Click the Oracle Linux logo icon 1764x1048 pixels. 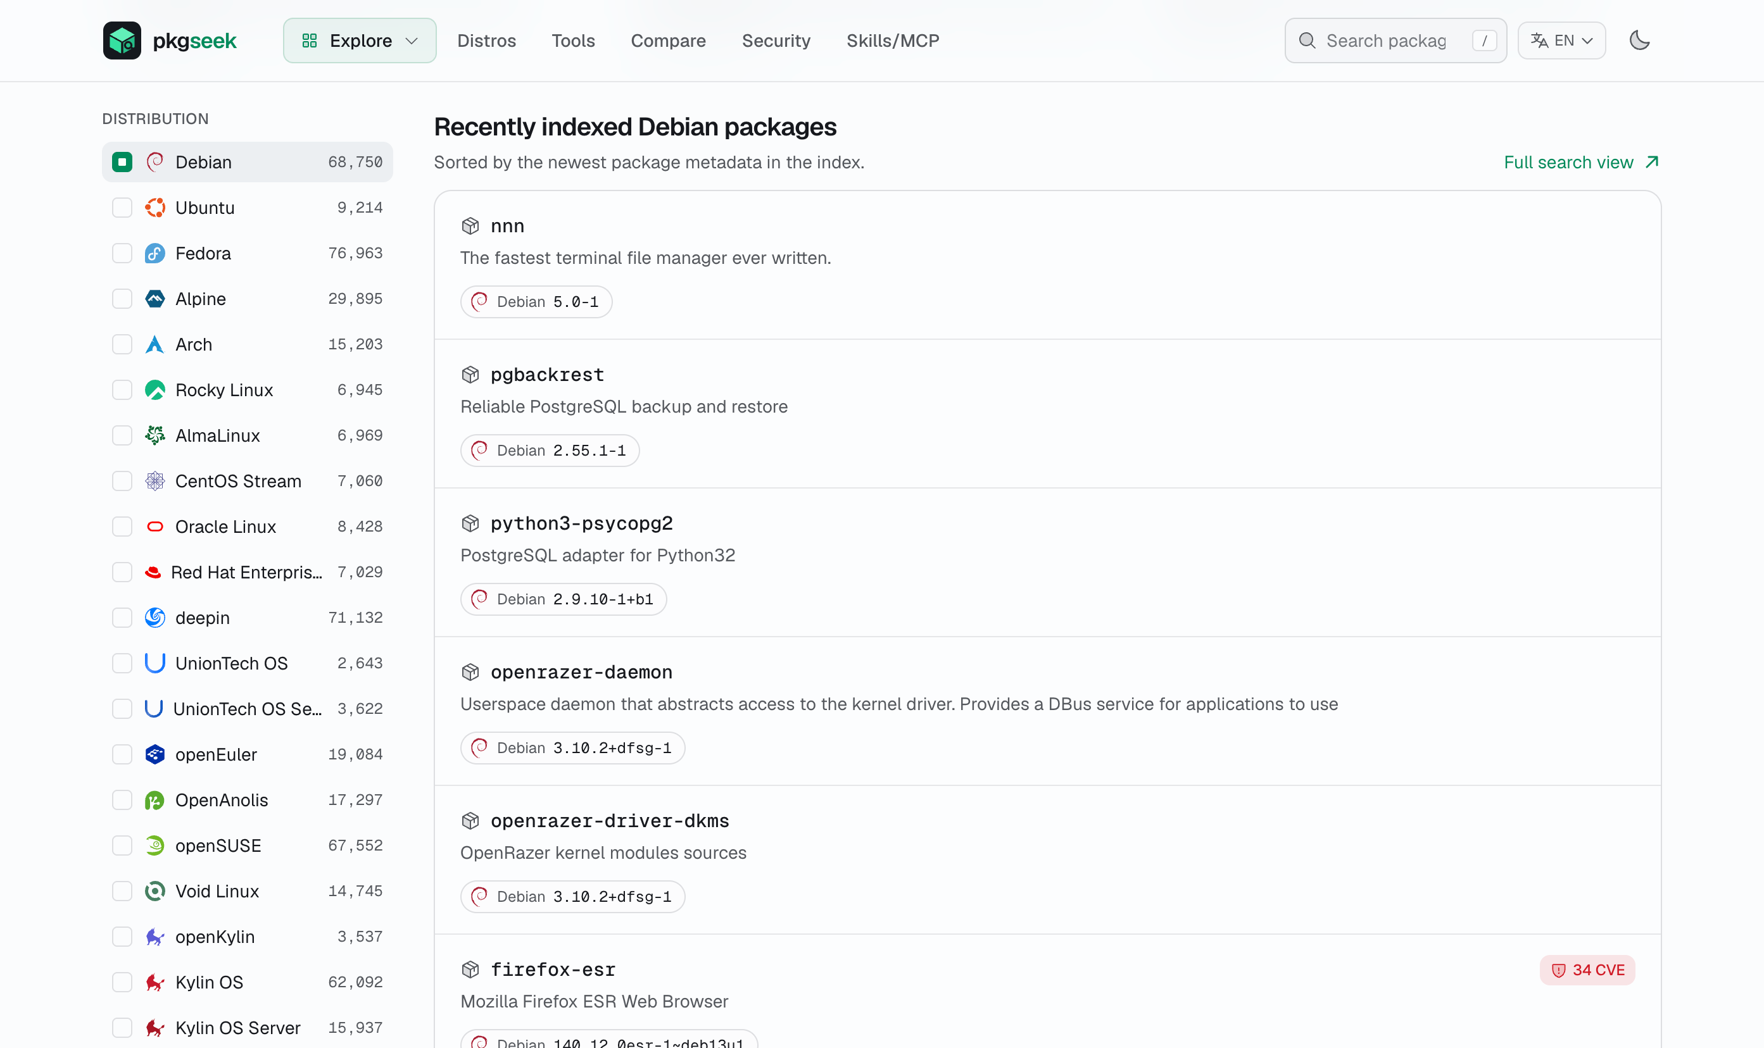pyautogui.click(x=154, y=526)
